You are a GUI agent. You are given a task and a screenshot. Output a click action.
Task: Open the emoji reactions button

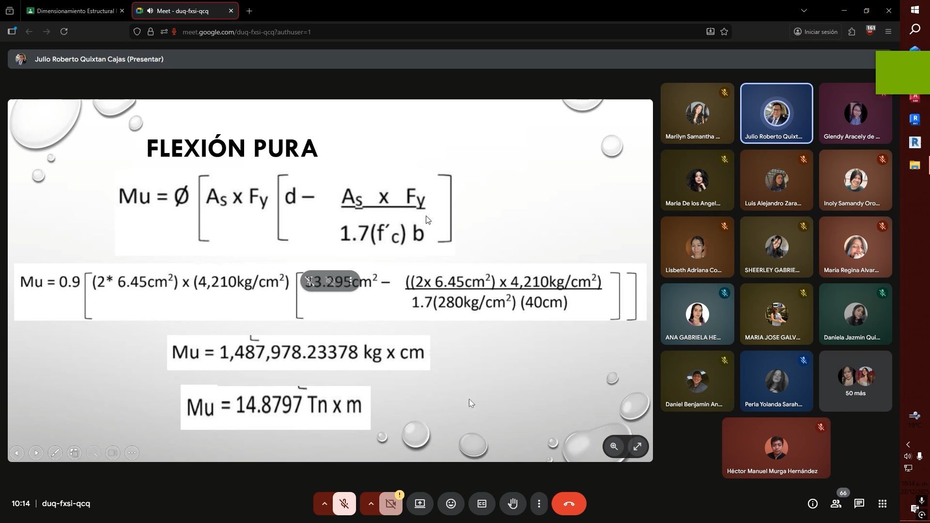click(450, 504)
